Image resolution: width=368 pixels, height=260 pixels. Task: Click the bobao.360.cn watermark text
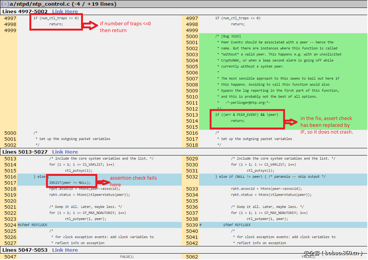point(333,253)
